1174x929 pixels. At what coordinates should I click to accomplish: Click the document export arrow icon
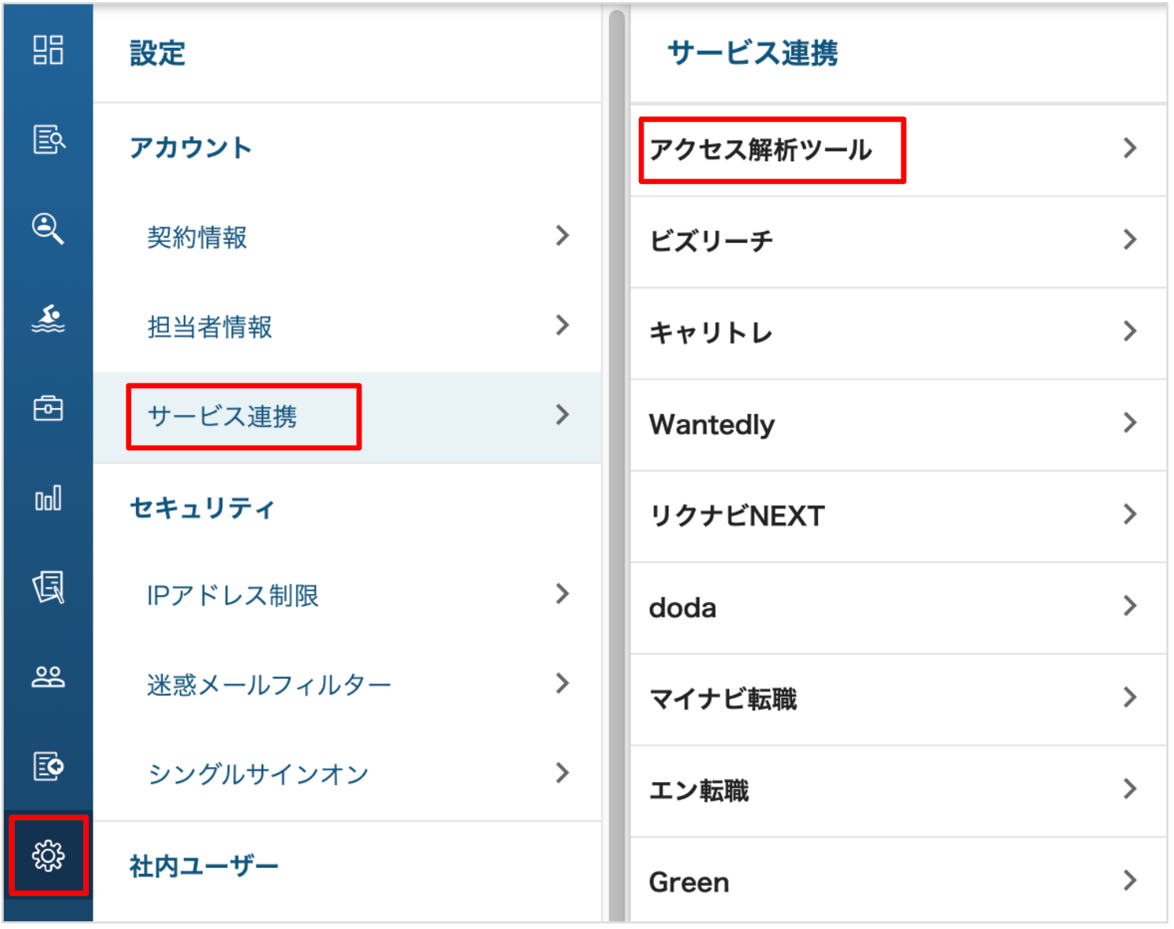pos(48,766)
